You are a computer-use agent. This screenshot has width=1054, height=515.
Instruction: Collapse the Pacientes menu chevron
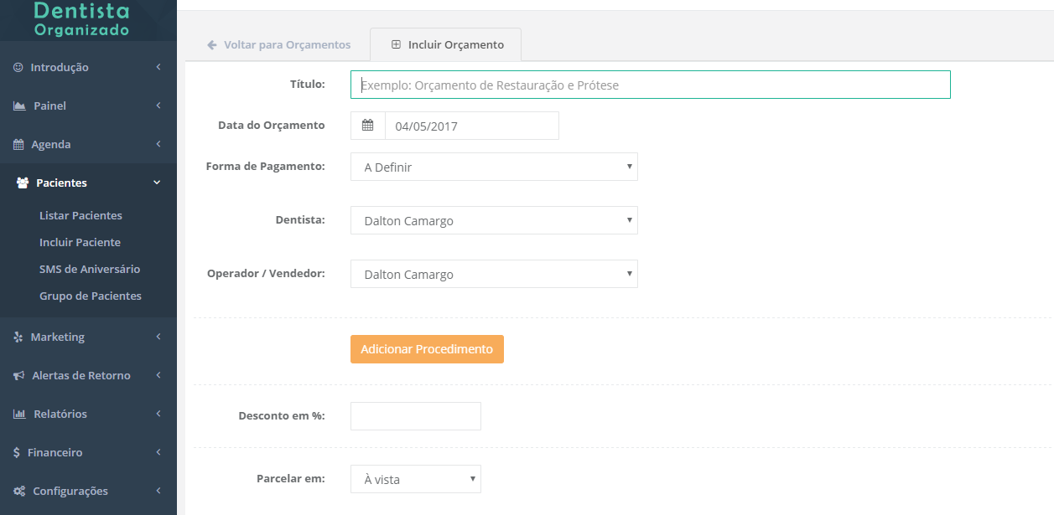(157, 183)
